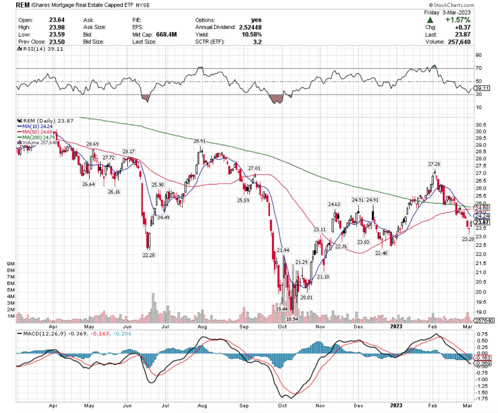Click the 28.69 price peak label
This screenshot has width=498, height=413.
[x=92, y=144]
